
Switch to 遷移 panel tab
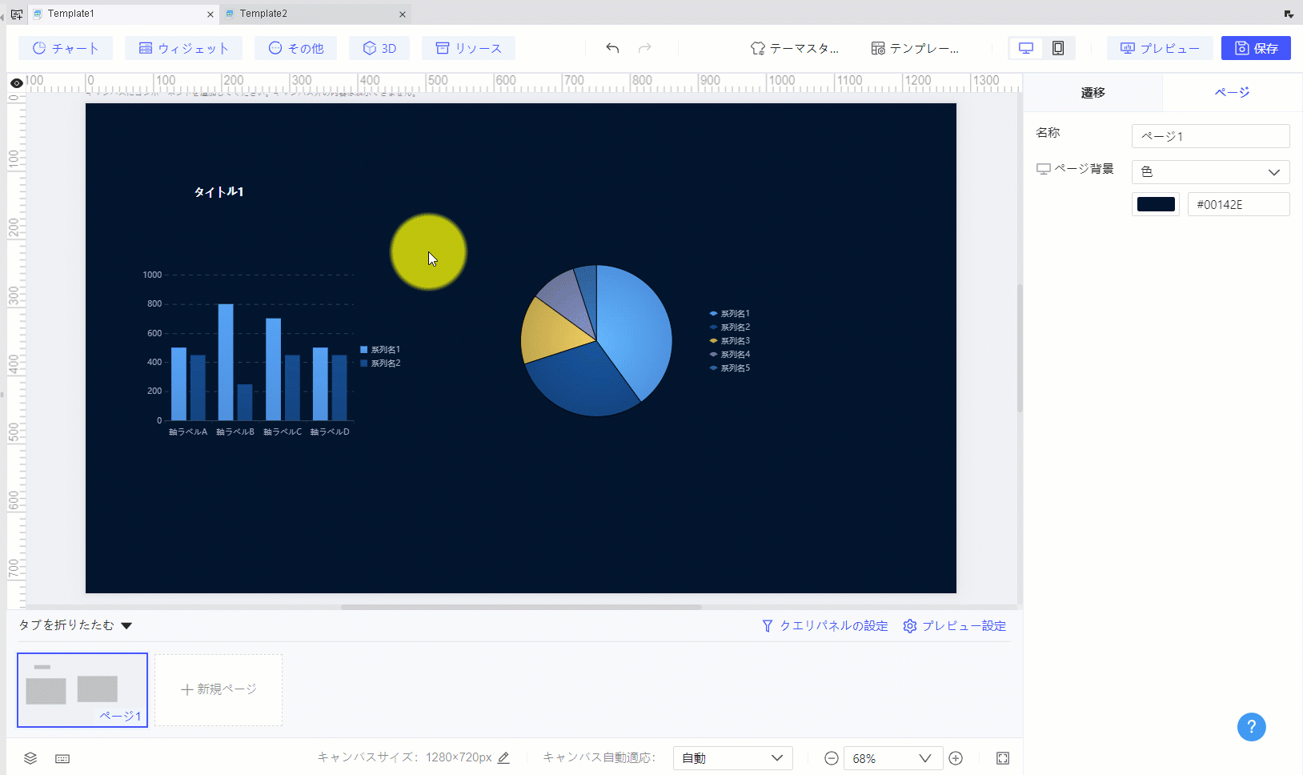point(1093,93)
